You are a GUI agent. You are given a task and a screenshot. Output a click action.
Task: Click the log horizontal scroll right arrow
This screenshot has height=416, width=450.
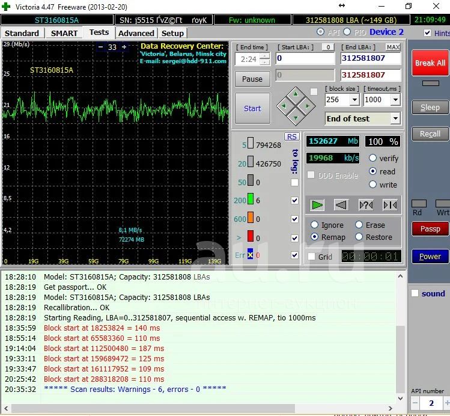click(390, 408)
